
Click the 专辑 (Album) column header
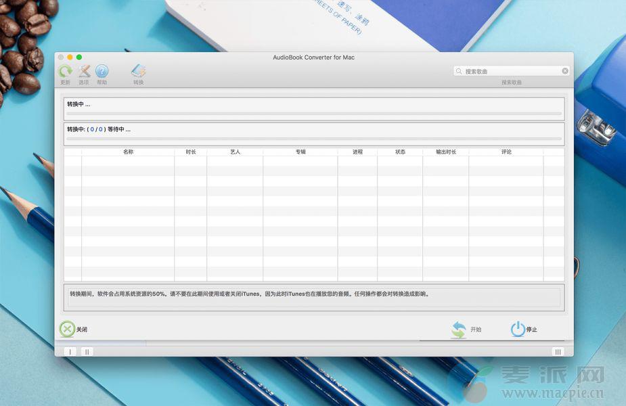(300, 152)
